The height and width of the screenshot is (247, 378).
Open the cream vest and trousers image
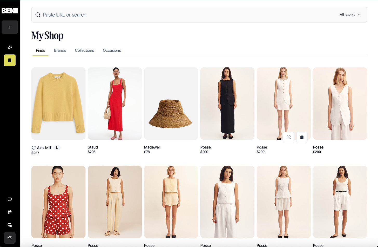(115, 202)
